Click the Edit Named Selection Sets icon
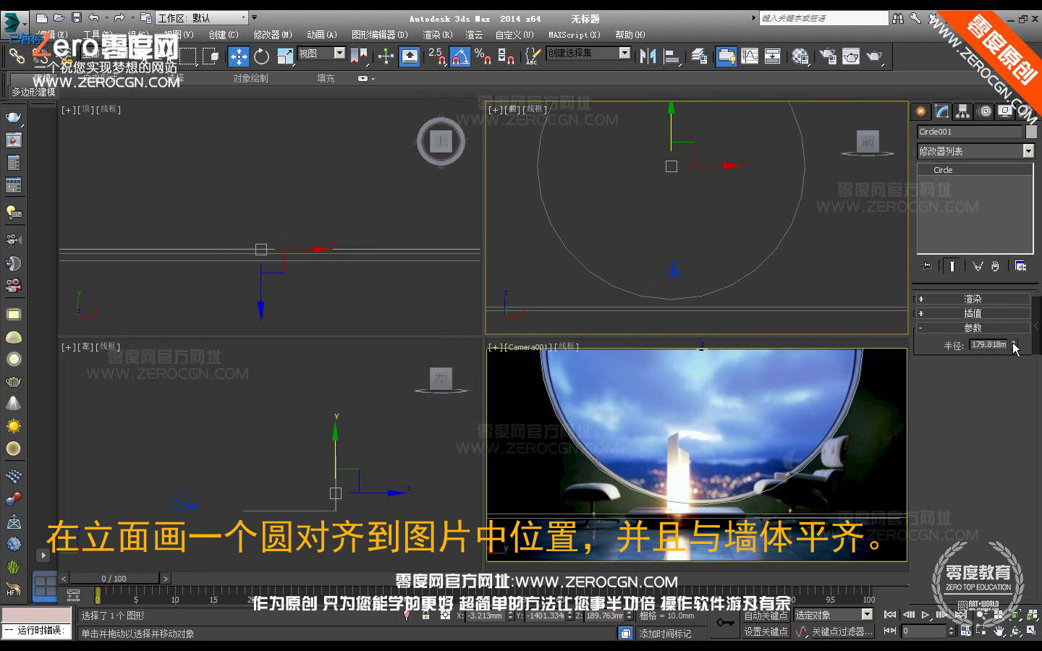 pyautogui.click(x=533, y=56)
